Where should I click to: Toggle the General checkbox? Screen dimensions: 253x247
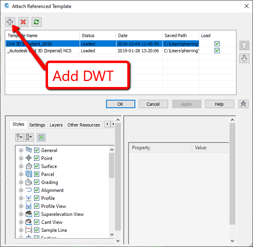point(36,150)
